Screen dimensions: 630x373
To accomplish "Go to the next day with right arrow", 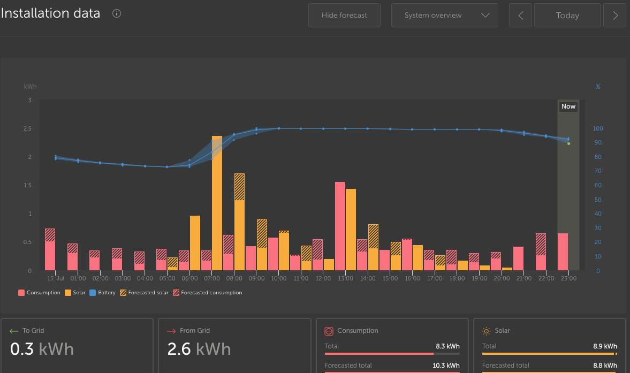I will click(x=614, y=16).
